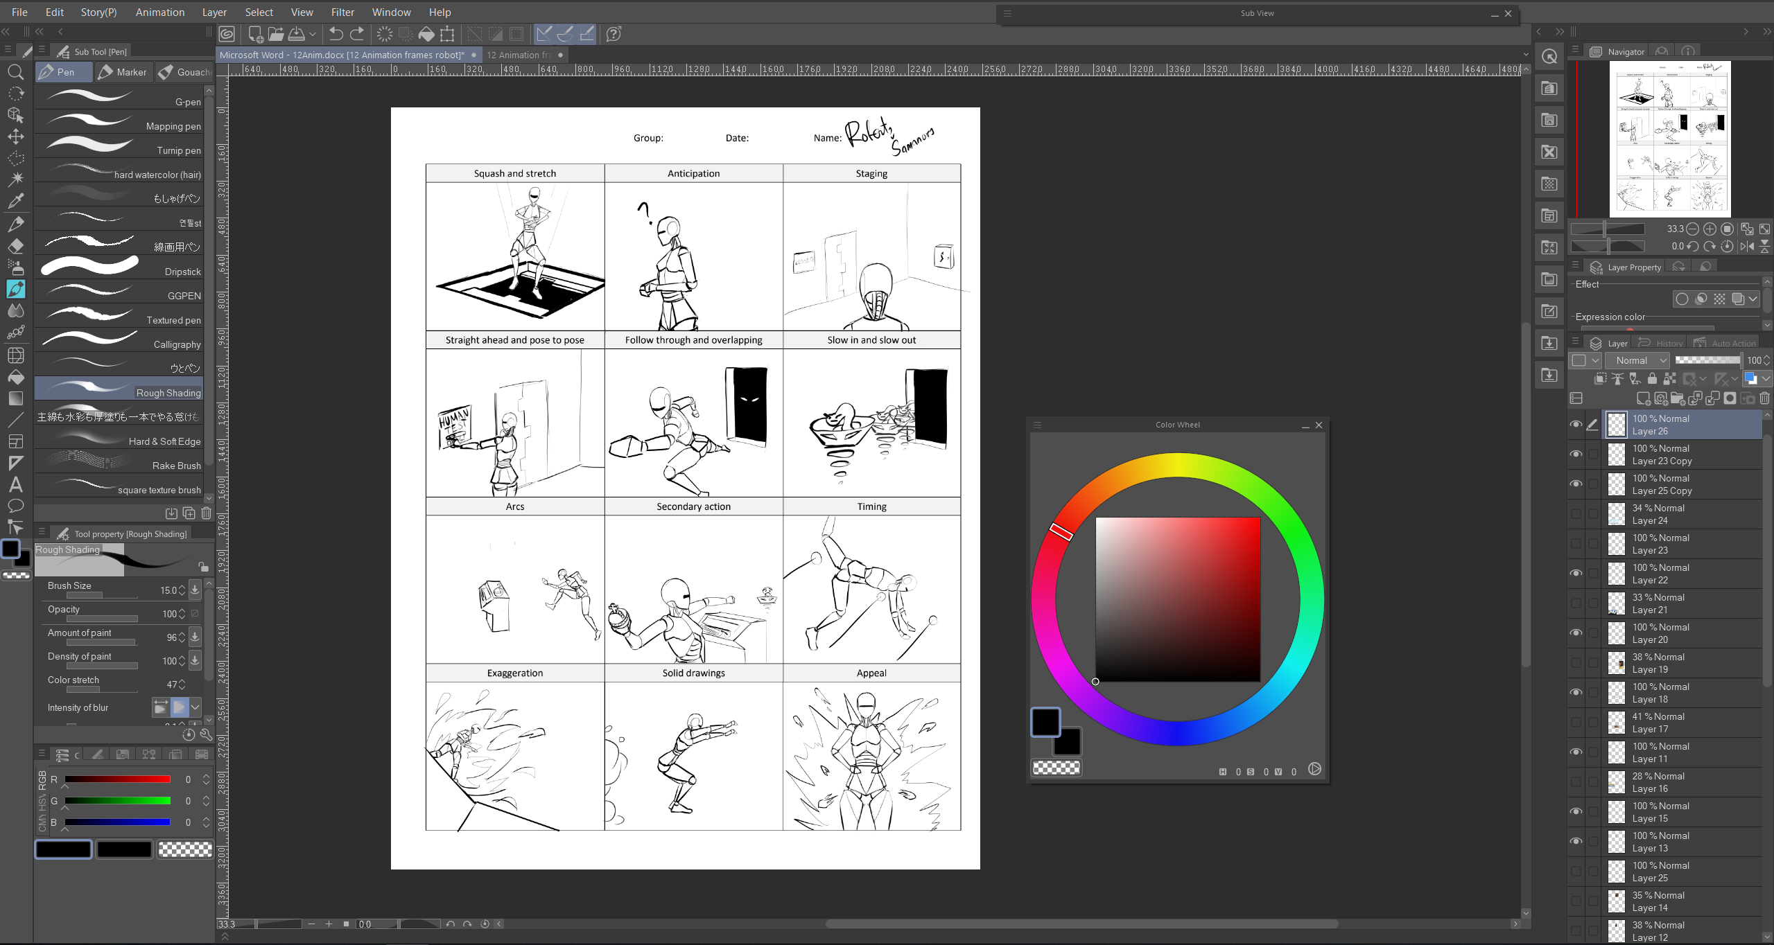Image resolution: width=1774 pixels, height=945 pixels.
Task: Hide Layer 23 Copy visibility eye
Action: (x=1576, y=454)
